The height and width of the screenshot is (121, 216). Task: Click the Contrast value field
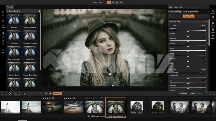[204, 33]
